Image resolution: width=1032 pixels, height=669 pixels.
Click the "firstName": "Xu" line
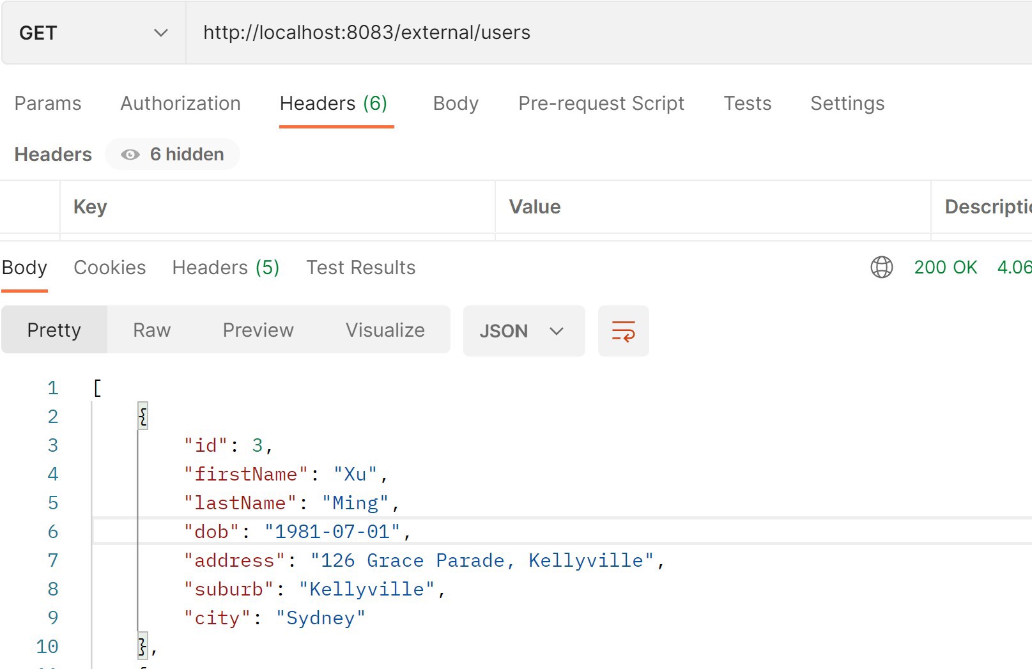click(286, 474)
